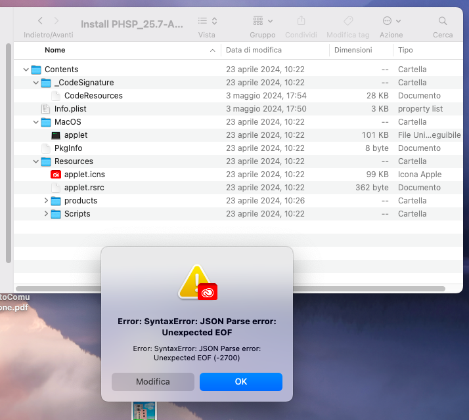469x420 pixels.
Task: Select the applet executable terminal icon
Action: click(56, 135)
